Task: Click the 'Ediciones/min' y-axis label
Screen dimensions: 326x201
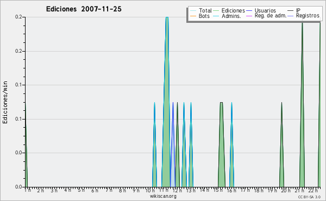Action: pyautogui.click(x=5, y=102)
